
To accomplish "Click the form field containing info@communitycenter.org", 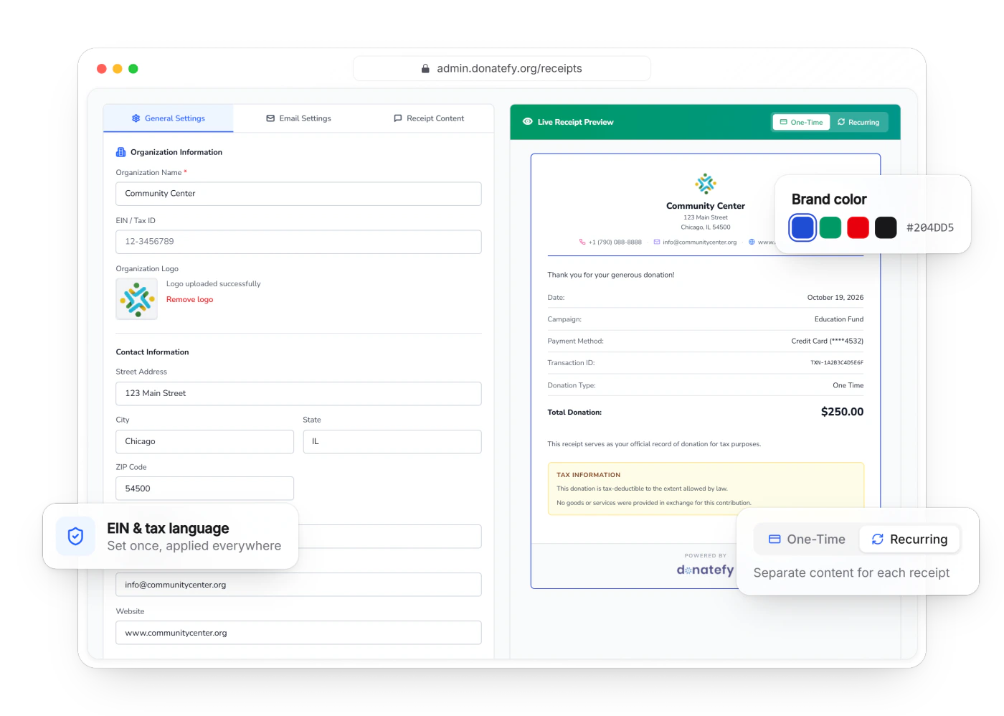I will (x=298, y=585).
